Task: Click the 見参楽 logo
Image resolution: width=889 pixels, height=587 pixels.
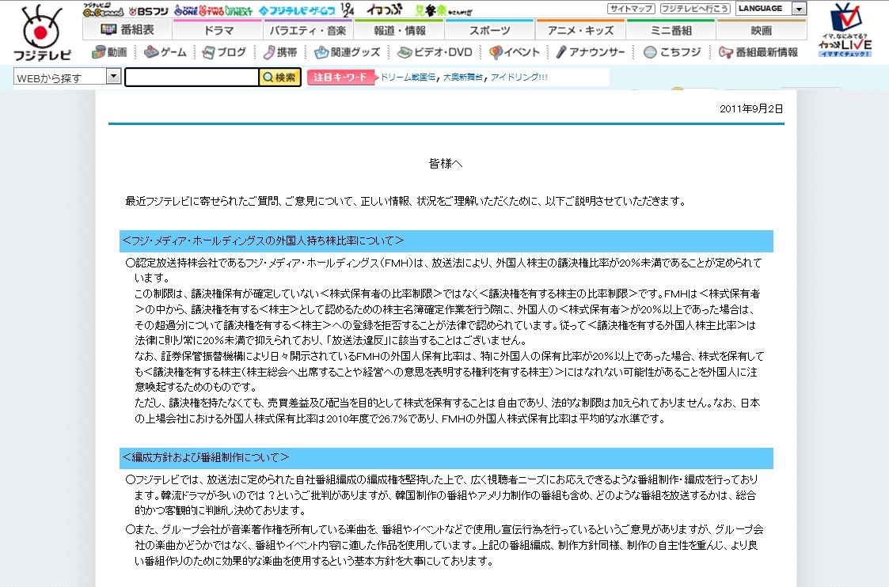Action: [443, 10]
